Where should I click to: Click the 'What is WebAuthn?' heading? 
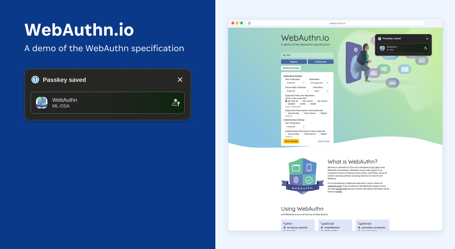point(353,162)
